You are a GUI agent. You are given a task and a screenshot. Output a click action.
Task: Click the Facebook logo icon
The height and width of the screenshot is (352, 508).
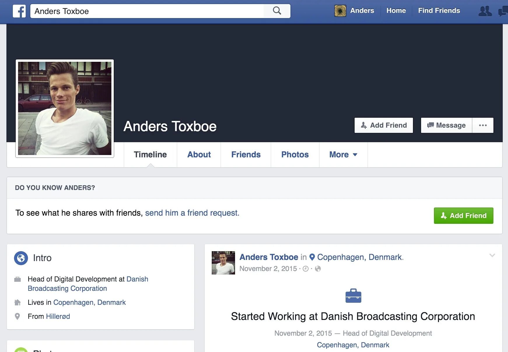(19, 11)
